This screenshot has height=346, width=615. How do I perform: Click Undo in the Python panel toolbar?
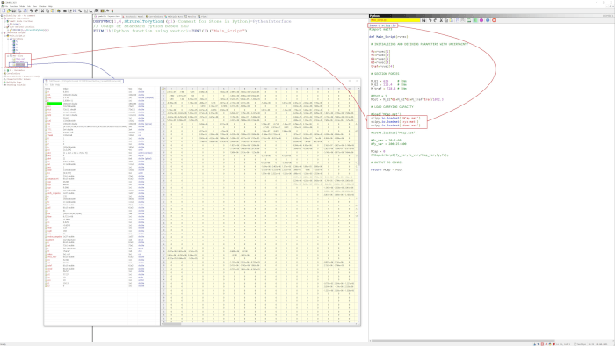pos(430,20)
